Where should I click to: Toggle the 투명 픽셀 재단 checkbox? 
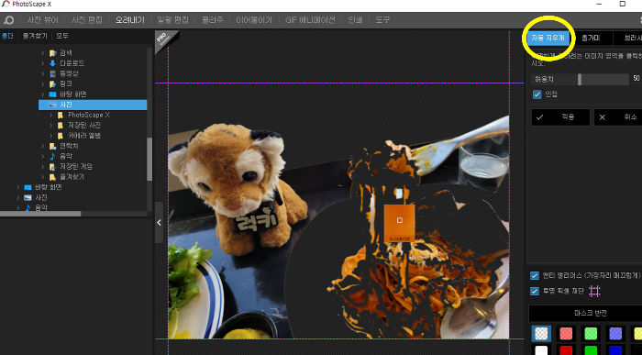(x=535, y=291)
